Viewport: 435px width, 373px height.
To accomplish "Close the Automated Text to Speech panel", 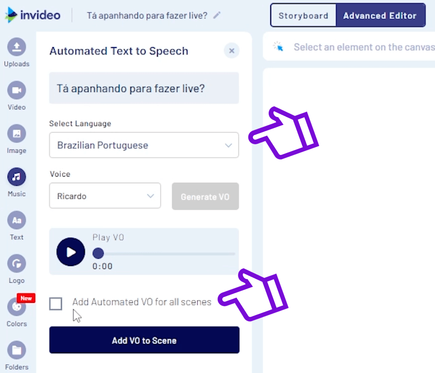I will point(232,51).
